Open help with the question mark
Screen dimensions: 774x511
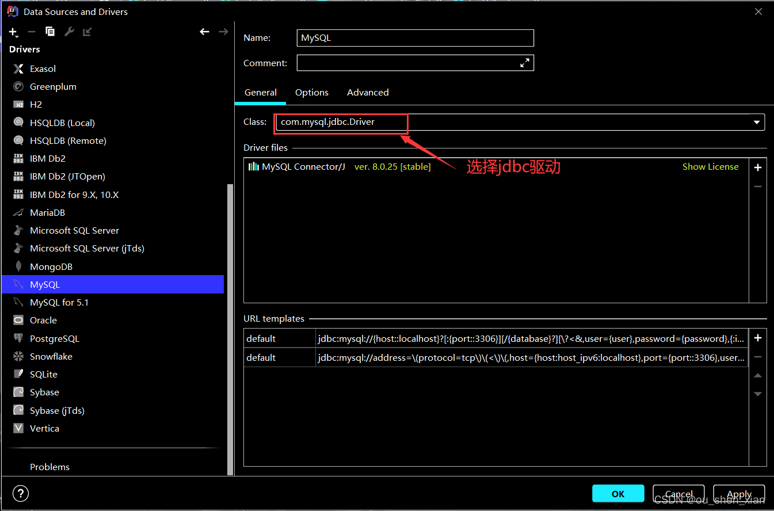point(21,493)
